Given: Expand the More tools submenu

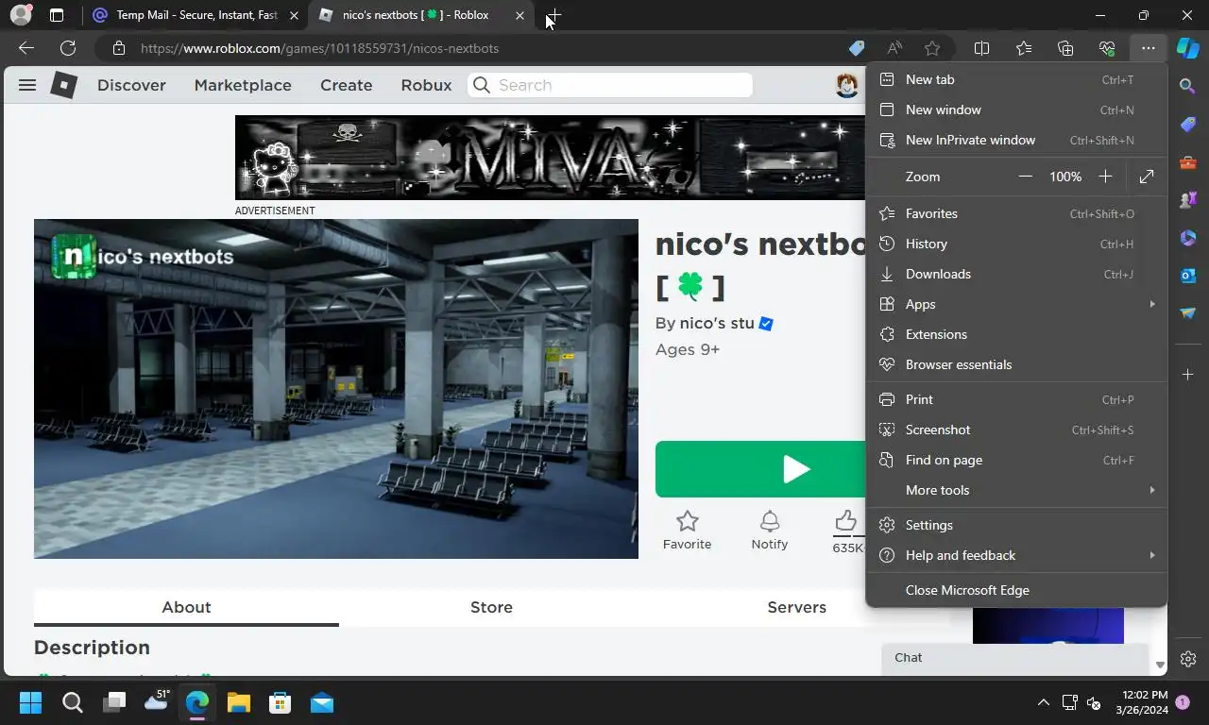Looking at the screenshot, I should [x=1016, y=490].
